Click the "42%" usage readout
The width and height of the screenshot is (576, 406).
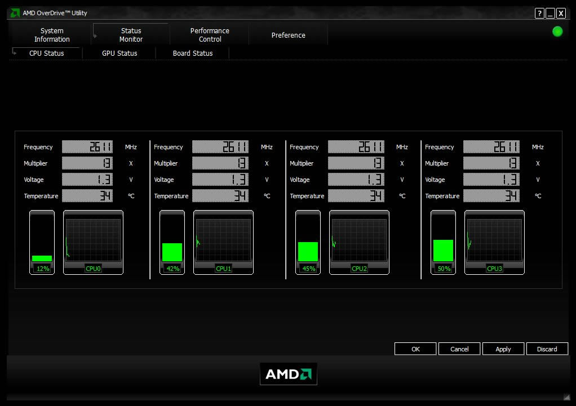pos(173,269)
